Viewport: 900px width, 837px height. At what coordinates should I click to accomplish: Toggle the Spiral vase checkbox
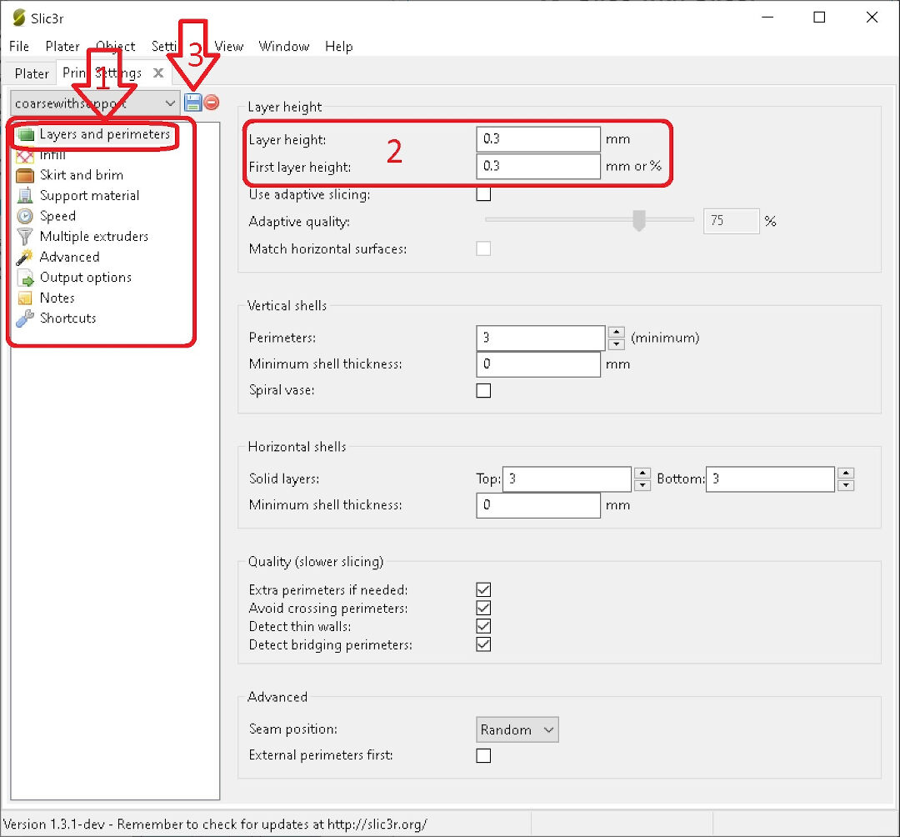pos(483,390)
